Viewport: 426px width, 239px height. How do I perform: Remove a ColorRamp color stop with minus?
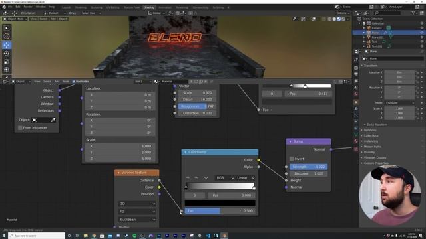click(196, 178)
